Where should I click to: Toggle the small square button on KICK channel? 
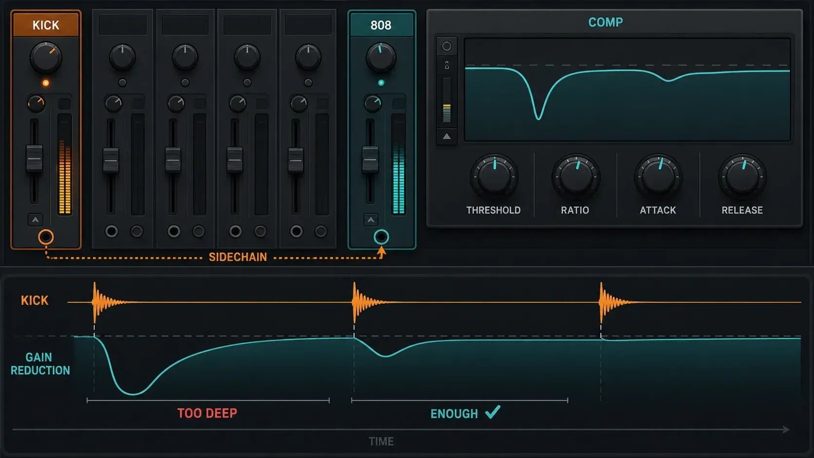pyautogui.click(x=64, y=104)
